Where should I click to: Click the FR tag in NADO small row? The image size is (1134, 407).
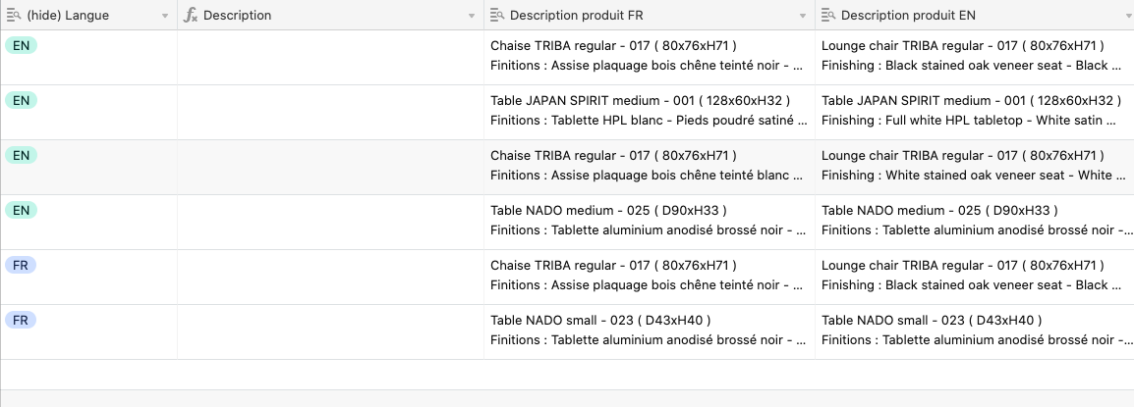(x=21, y=321)
